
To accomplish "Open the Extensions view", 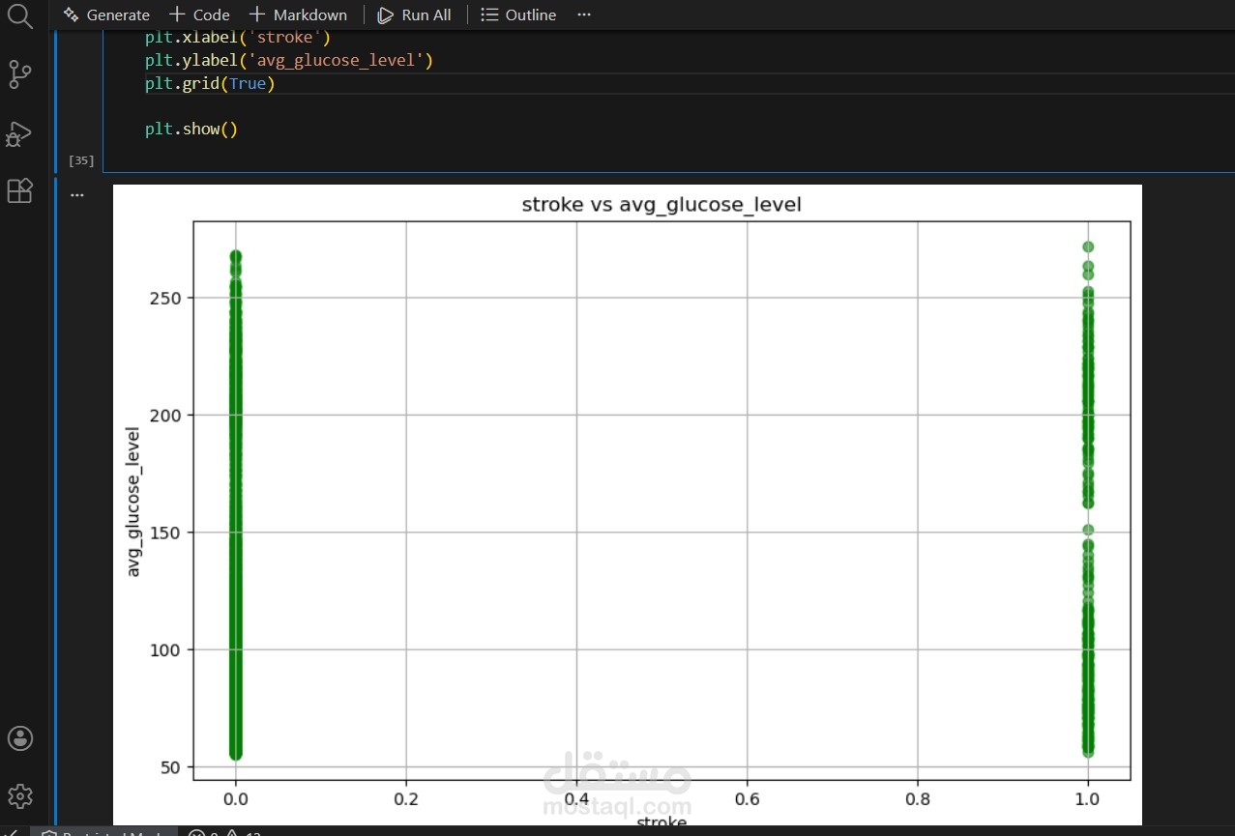I will (20, 190).
